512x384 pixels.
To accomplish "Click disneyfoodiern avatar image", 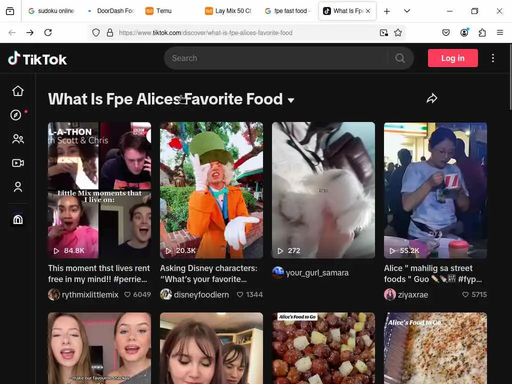I will (166, 294).
